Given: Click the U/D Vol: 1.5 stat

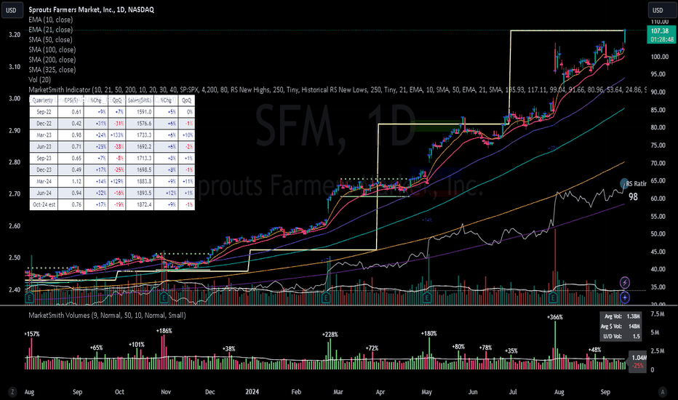Looking at the screenshot, I should pos(622,336).
